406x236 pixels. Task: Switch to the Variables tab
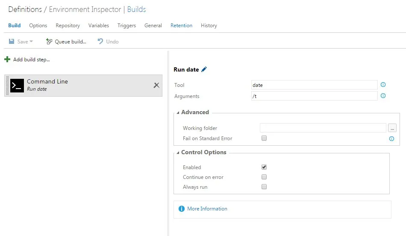click(99, 26)
